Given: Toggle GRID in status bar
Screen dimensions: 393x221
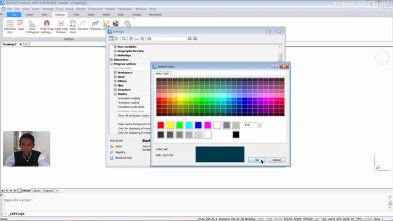Looking at the screenshot, I should 270,219.
